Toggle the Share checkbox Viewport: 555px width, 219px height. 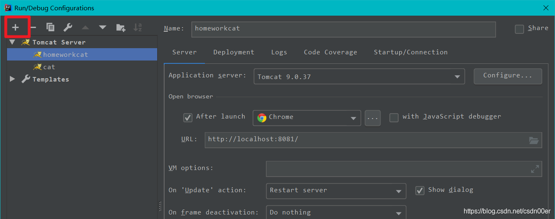click(x=520, y=29)
